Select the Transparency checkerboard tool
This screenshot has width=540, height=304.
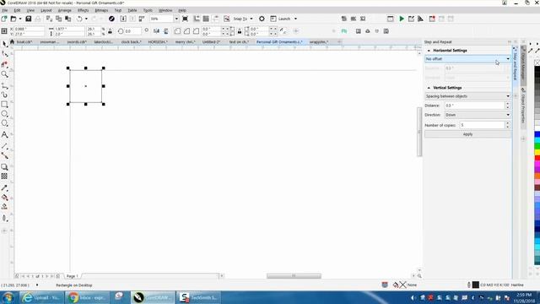pyautogui.click(x=4, y=176)
